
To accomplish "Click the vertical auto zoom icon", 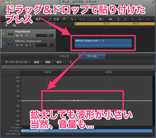I will (118, 19).
